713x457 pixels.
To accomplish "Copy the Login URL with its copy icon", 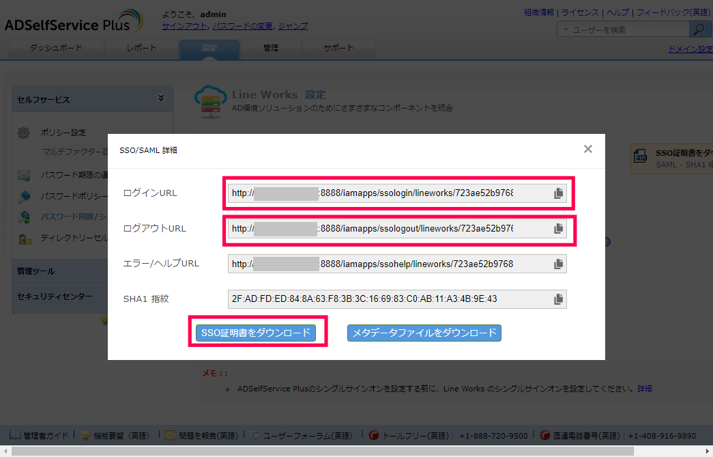I will [558, 193].
